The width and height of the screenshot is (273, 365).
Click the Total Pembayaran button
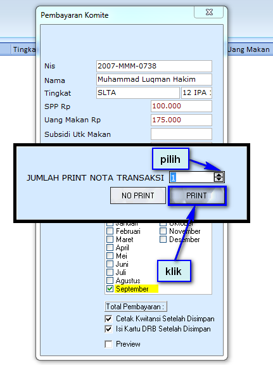click(x=136, y=307)
